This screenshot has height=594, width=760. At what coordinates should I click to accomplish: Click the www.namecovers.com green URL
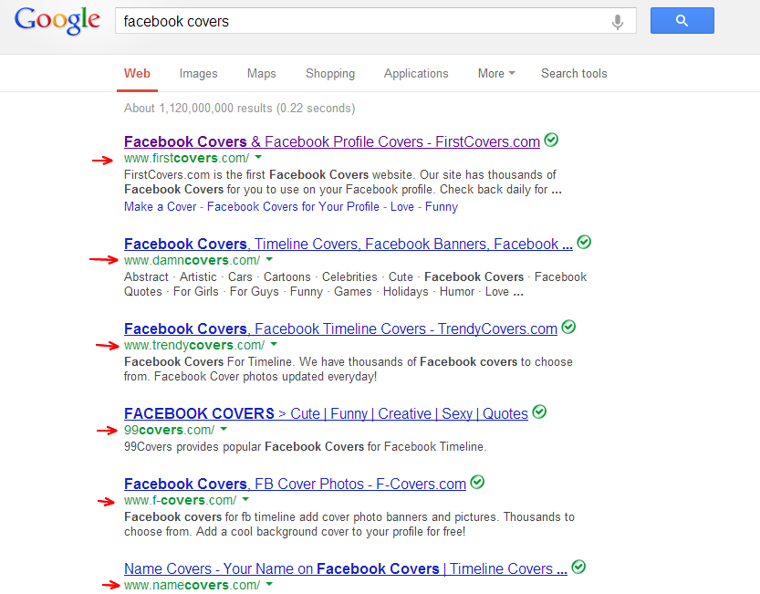pos(192,585)
